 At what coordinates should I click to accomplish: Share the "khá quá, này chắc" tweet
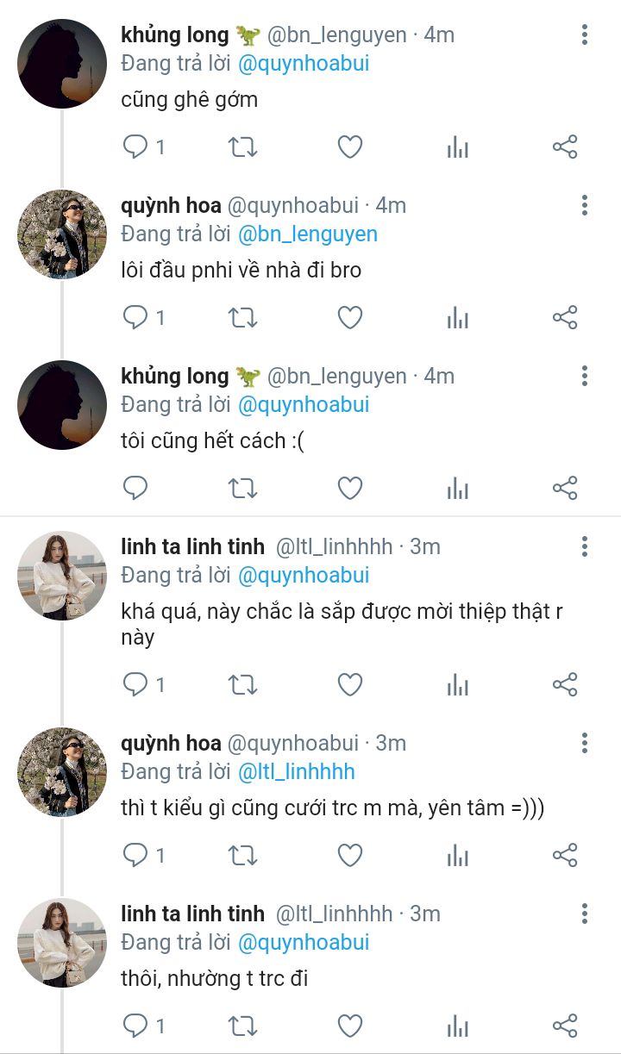click(x=565, y=685)
